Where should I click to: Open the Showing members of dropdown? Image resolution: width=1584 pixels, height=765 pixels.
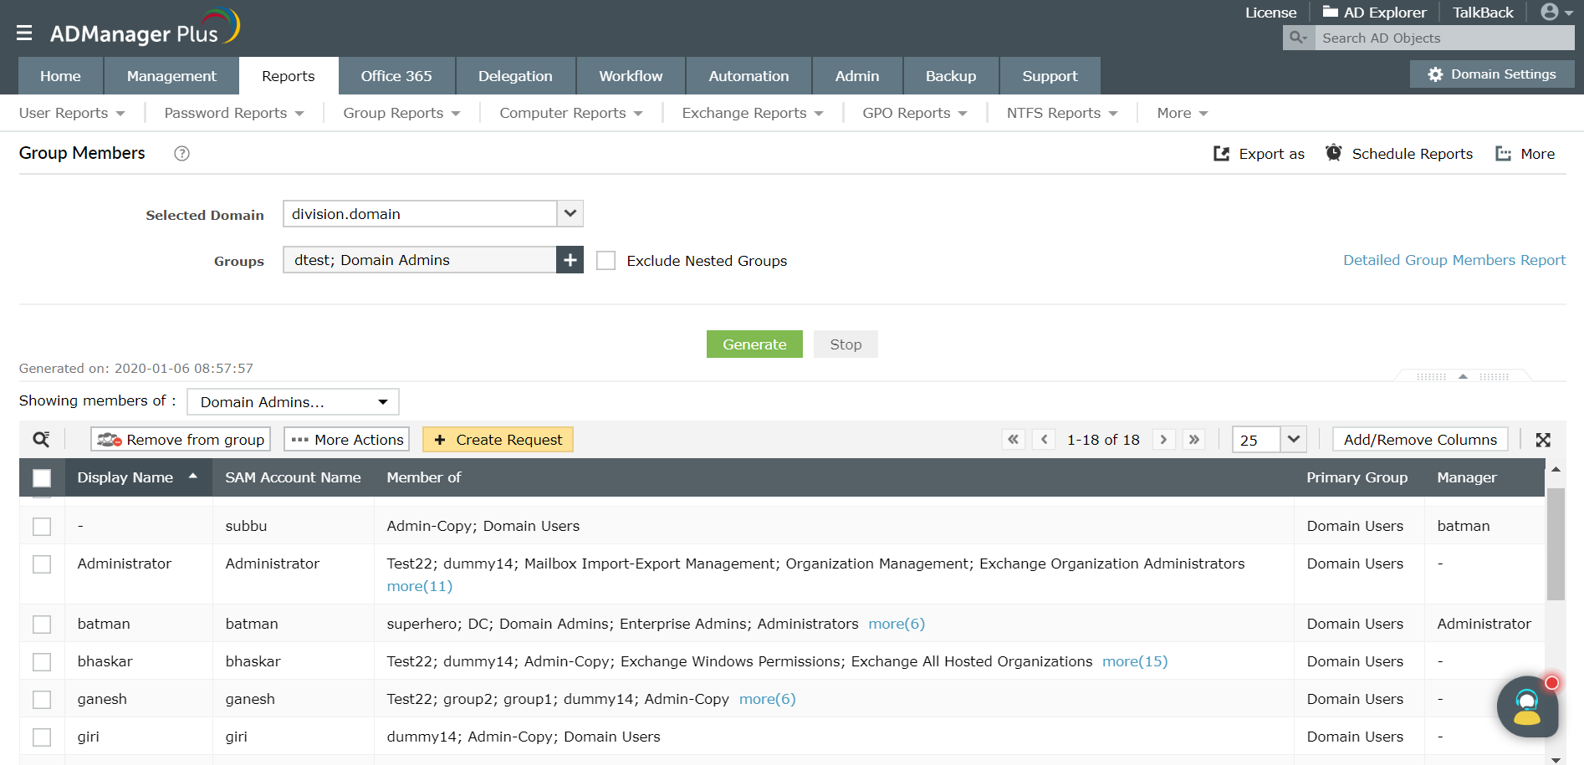[292, 401]
